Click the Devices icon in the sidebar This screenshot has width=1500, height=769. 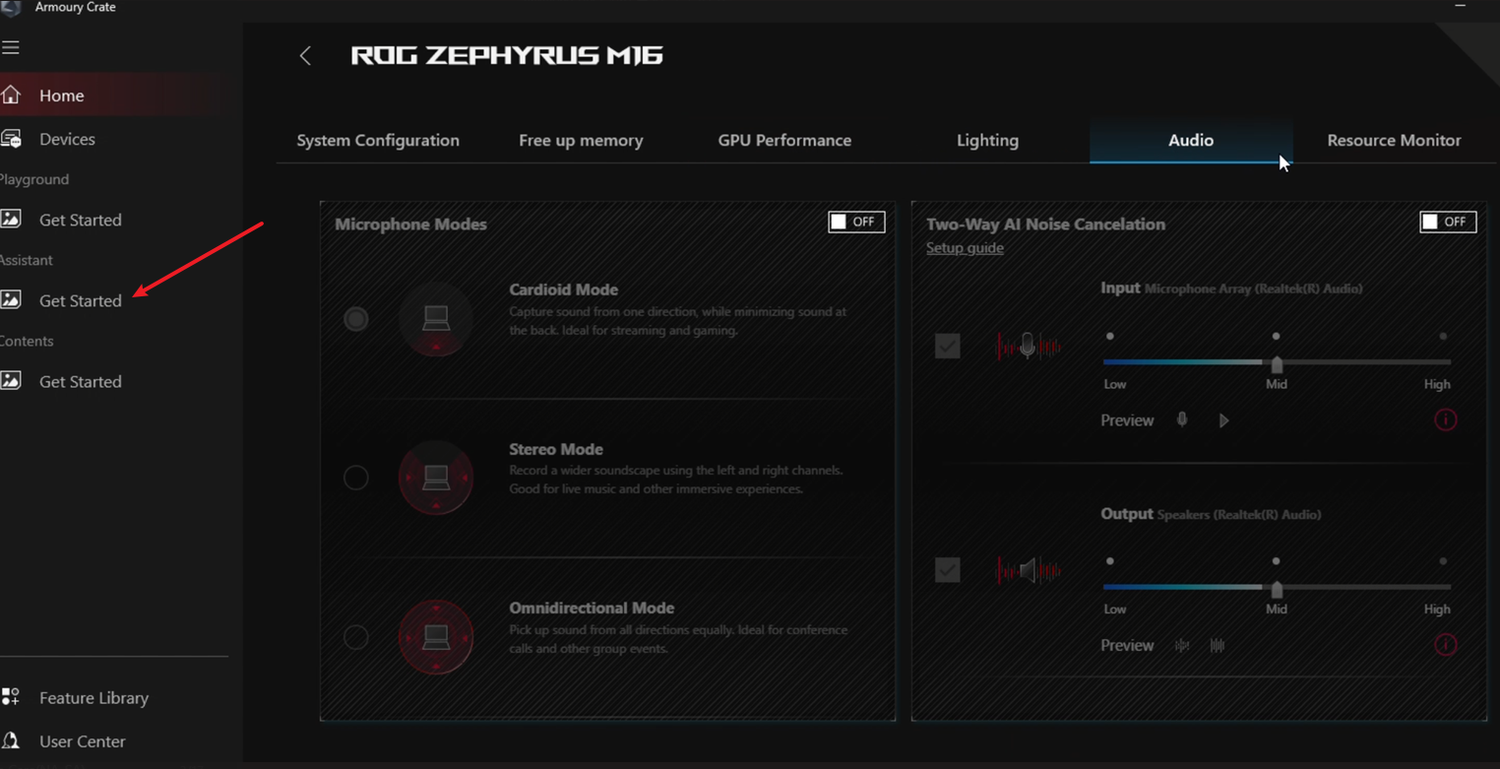point(11,139)
